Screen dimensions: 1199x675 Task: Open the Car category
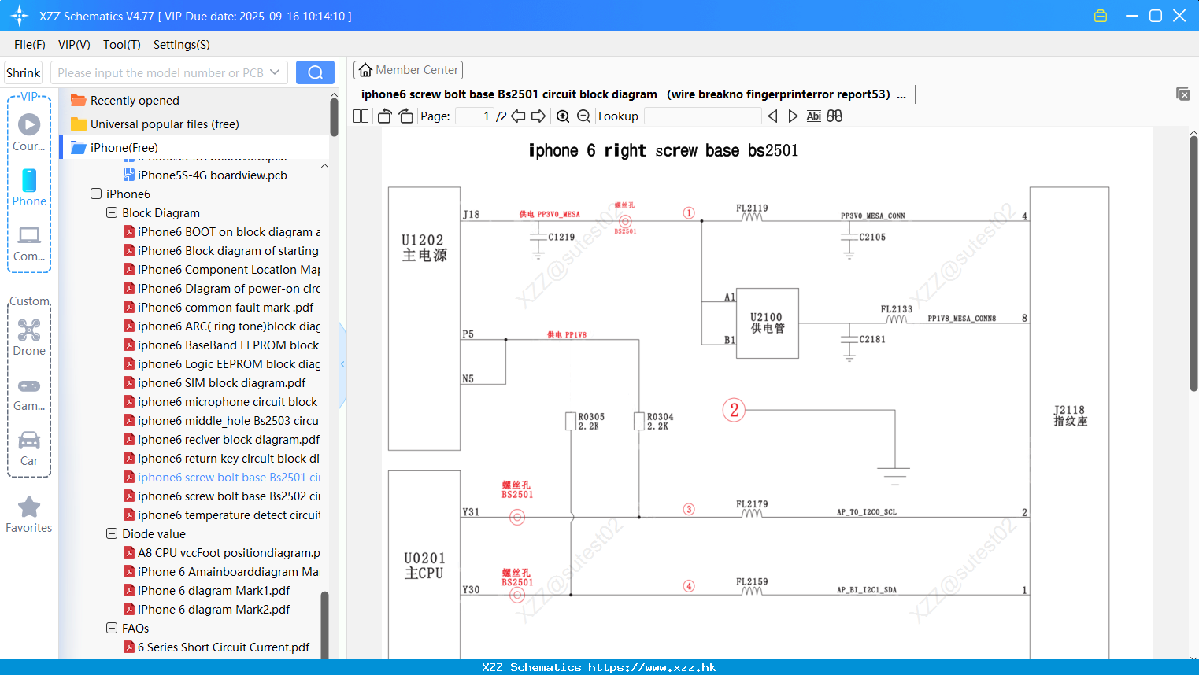click(x=29, y=448)
